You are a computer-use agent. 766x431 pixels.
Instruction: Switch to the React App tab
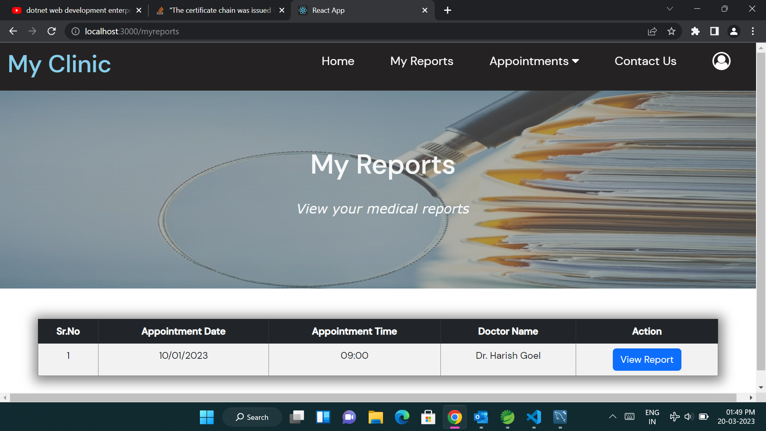351,10
